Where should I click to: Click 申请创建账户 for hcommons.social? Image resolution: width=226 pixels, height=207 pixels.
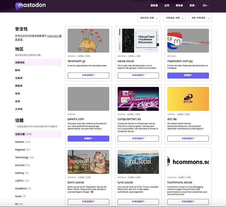coord(188,202)
